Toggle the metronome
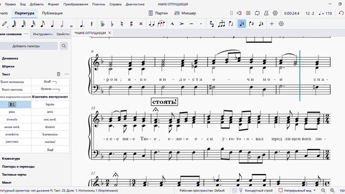The height and width of the screenshot is (194, 345). [x=266, y=13]
